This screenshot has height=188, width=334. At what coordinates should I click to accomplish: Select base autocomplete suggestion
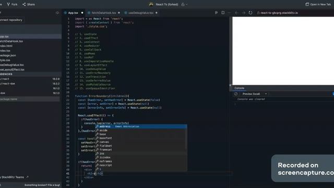point(141,134)
